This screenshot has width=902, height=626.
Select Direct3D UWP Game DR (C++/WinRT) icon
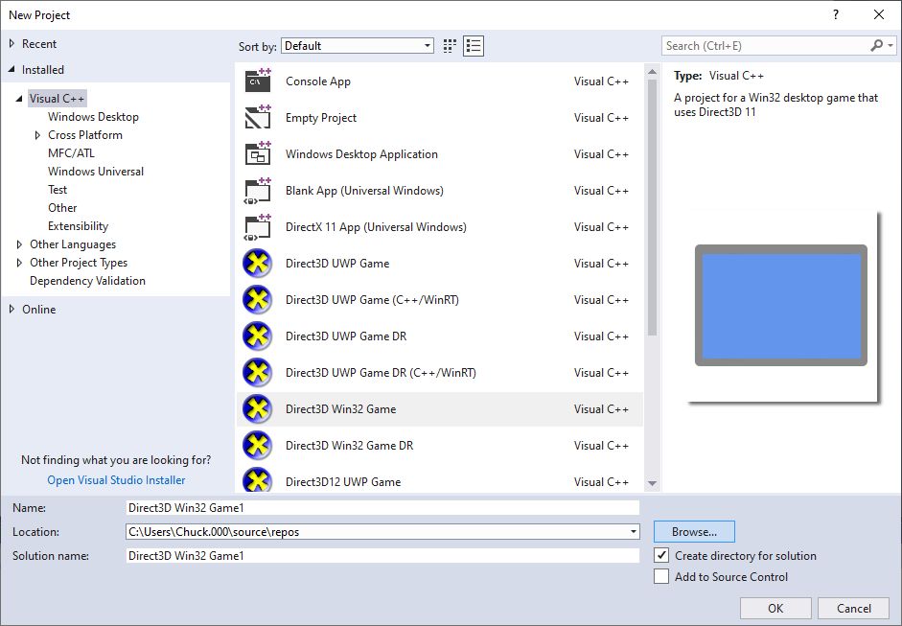(257, 372)
